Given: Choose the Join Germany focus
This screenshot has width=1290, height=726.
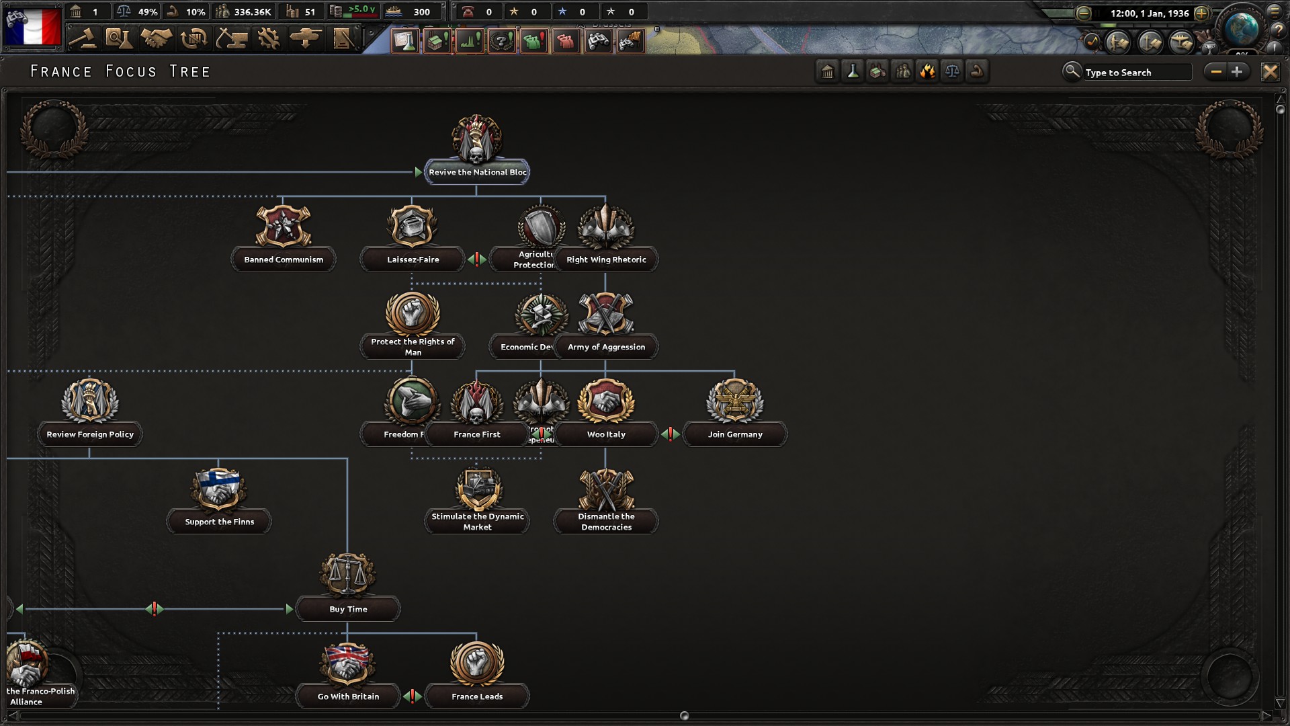Looking at the screenshot, I should point(735,411).
